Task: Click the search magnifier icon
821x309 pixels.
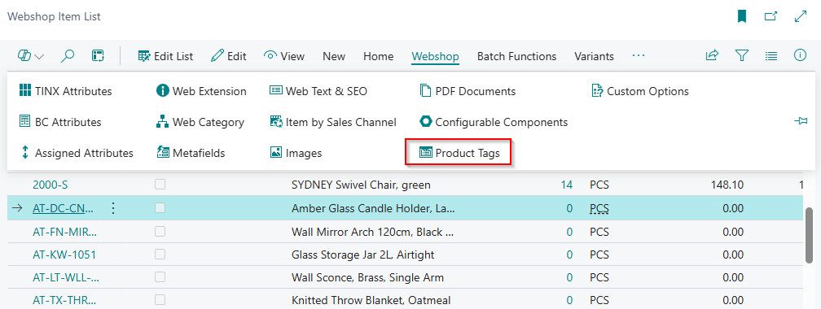Action: 68,56
